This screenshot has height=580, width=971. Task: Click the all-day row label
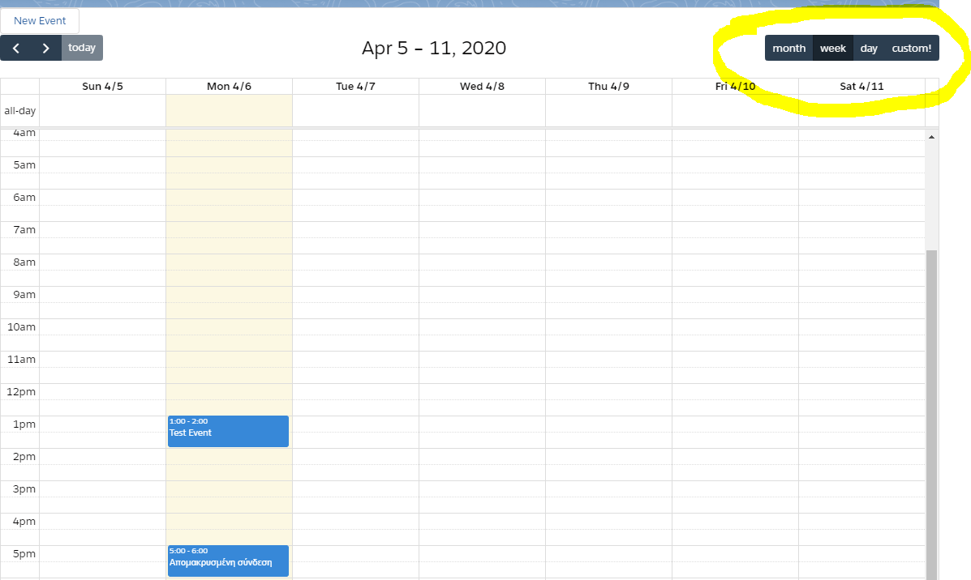tap(19, 111)
